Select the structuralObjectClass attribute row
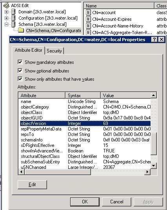Viewport: 167px width, 210px height. pyautogui.click(x=85, y=156)
